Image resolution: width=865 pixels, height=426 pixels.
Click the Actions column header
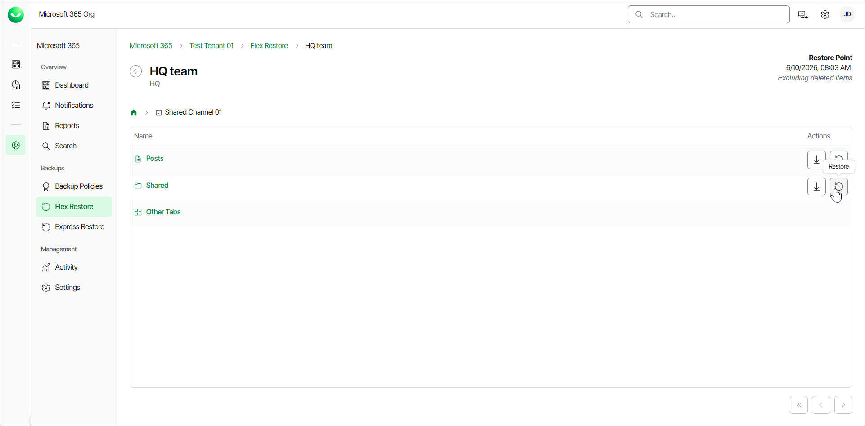[x=819, y=136]
